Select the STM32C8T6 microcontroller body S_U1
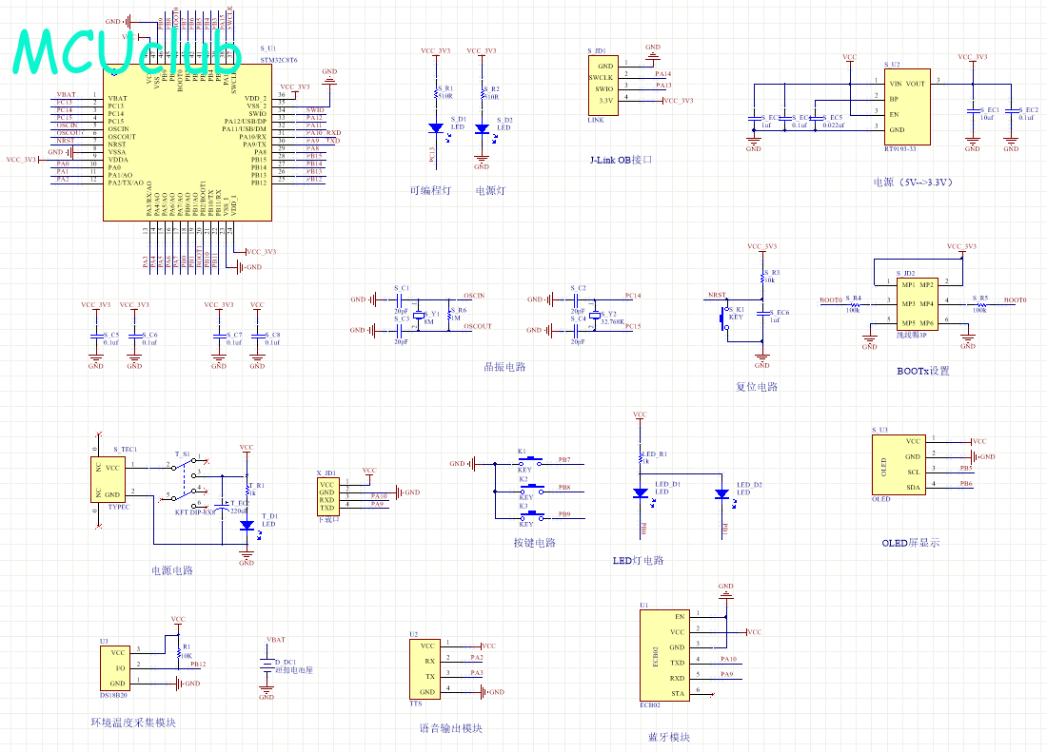The image size is (1047, 752). tap(188, 143)
